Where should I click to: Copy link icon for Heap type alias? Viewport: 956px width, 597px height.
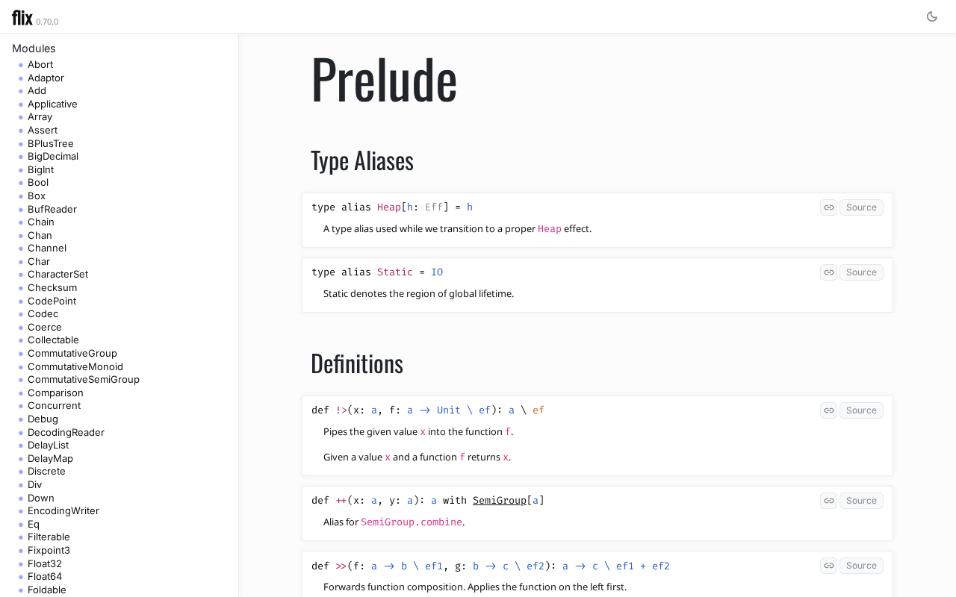[x=828, y=207]
